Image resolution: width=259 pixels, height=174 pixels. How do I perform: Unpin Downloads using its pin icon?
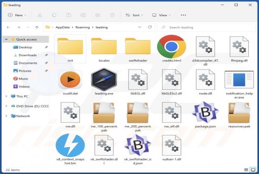46,55
